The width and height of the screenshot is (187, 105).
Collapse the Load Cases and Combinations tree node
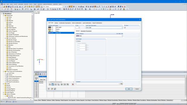coord(4,71)
